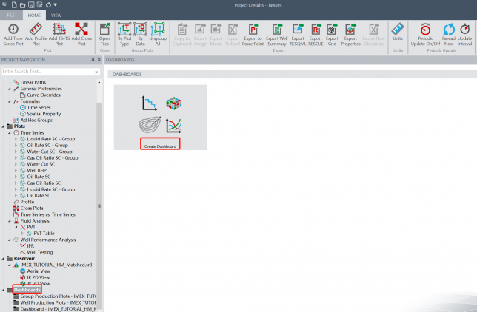Screen dimensions: 477x312
Task: Switch to the VIEW ribbon tab
Action: [56, 15]
